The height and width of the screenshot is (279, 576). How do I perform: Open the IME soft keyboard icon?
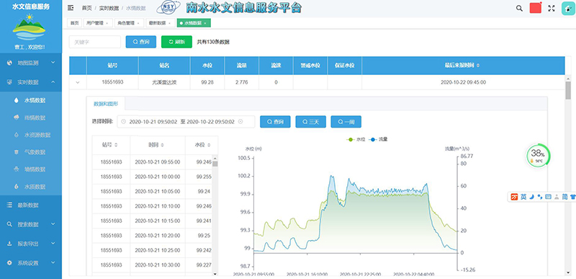548,197
